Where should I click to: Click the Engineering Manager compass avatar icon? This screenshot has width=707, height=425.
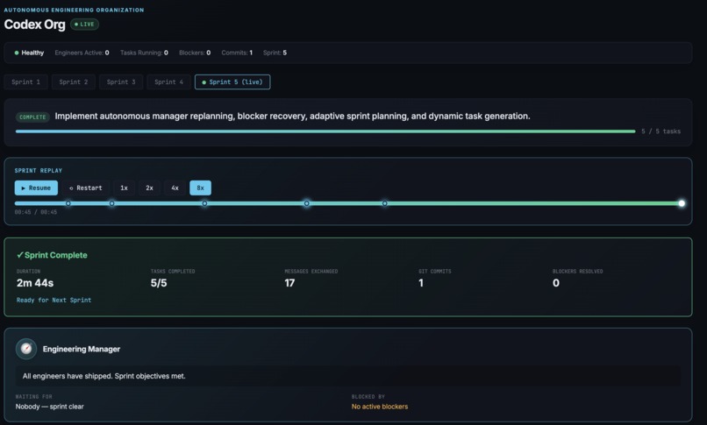tap(26, 349)
